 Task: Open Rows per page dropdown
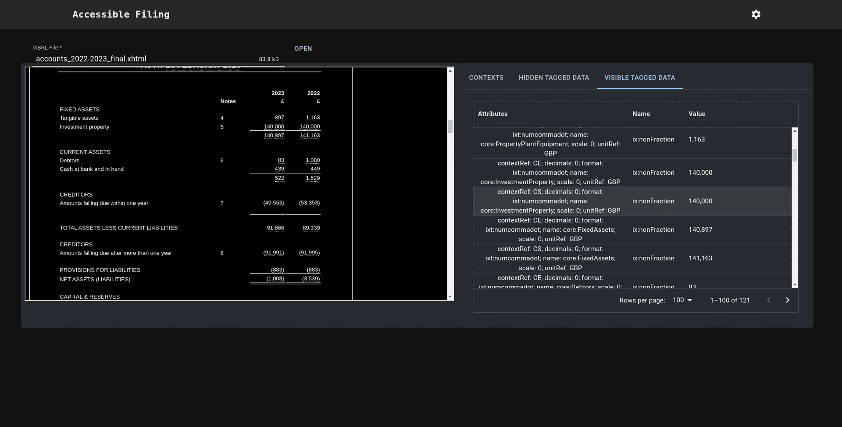point(682,300)
